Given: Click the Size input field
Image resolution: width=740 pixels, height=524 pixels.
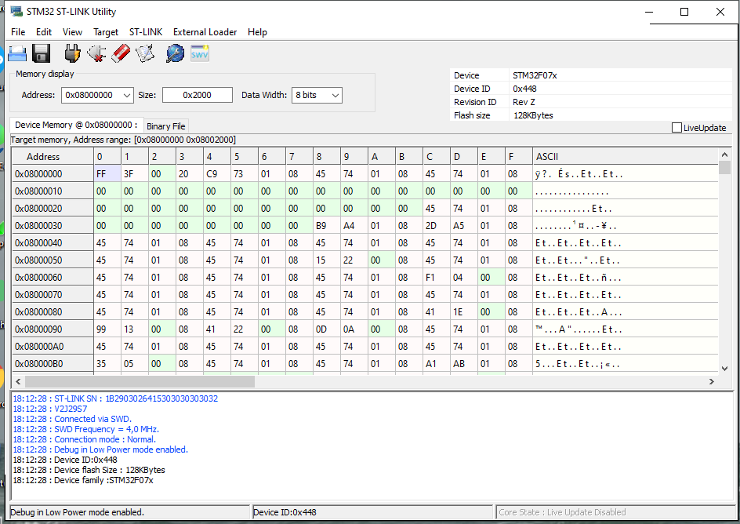Looking at the screenshot, I should click(198, 95).
